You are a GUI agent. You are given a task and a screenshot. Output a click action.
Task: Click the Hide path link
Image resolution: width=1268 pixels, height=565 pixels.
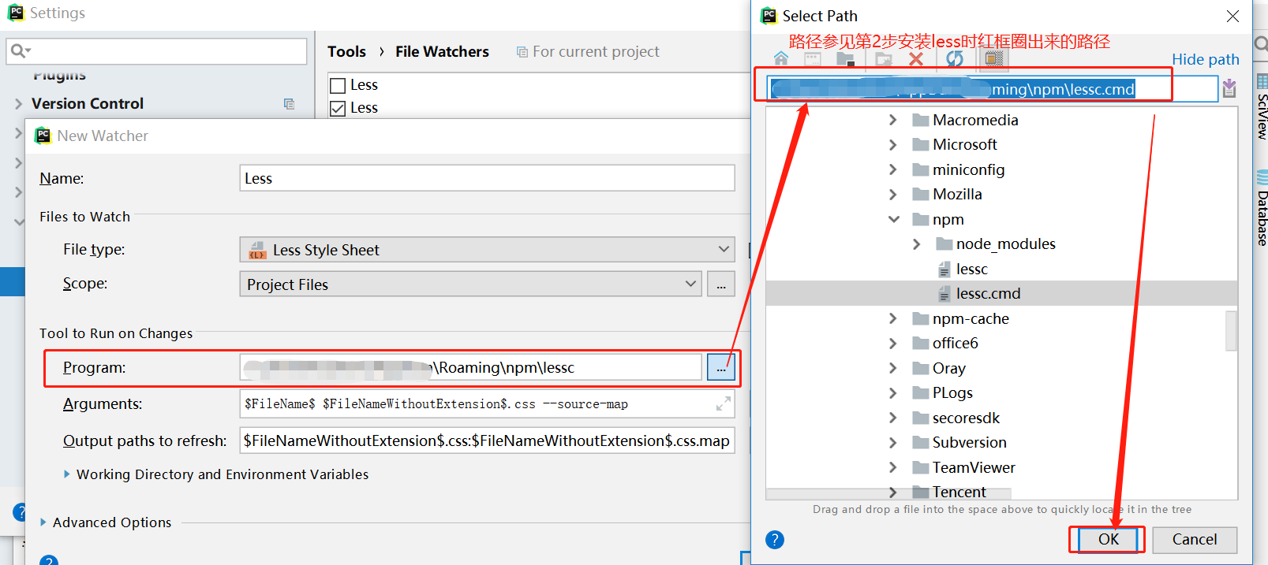tap(1205, 59)
